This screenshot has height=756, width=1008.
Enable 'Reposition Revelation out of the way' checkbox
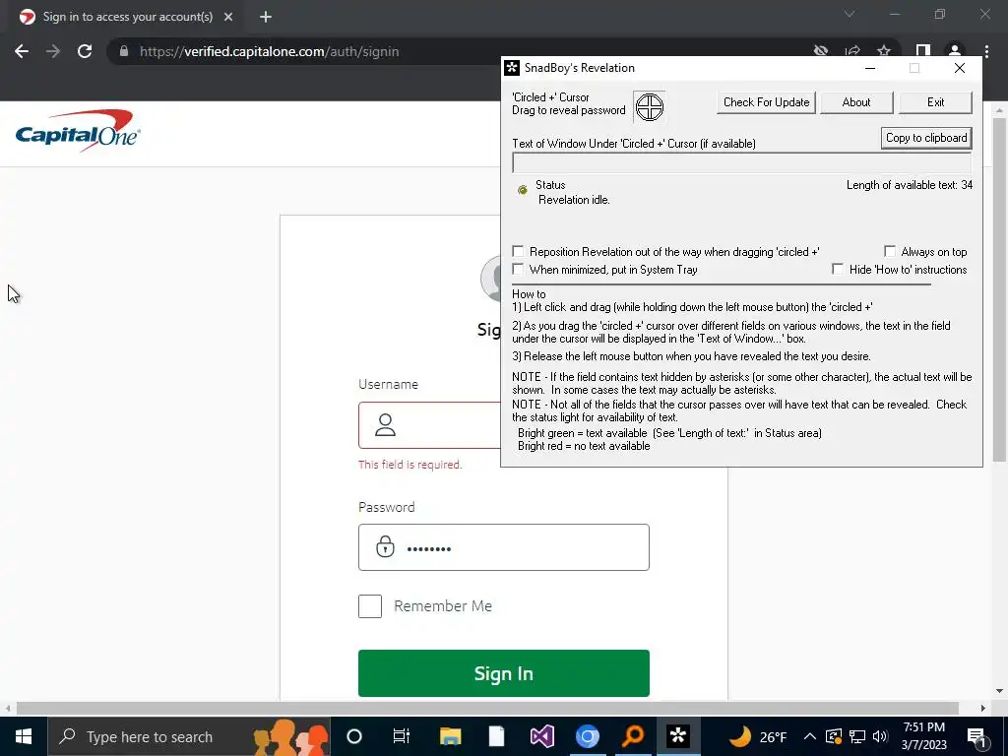pyautogui.click(x=518, y=251)
